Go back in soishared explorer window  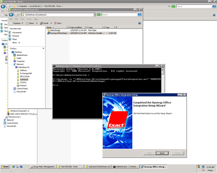(x=11, y=15)
